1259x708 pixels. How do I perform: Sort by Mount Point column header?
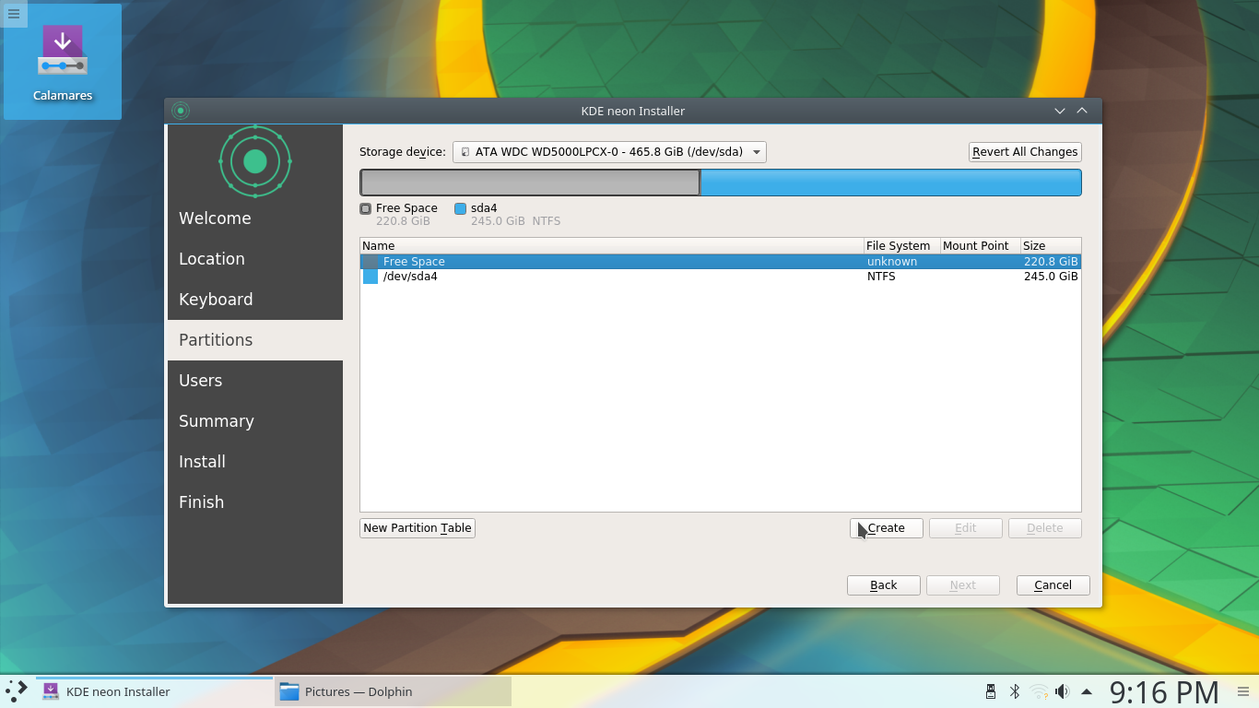click(980, 246)
